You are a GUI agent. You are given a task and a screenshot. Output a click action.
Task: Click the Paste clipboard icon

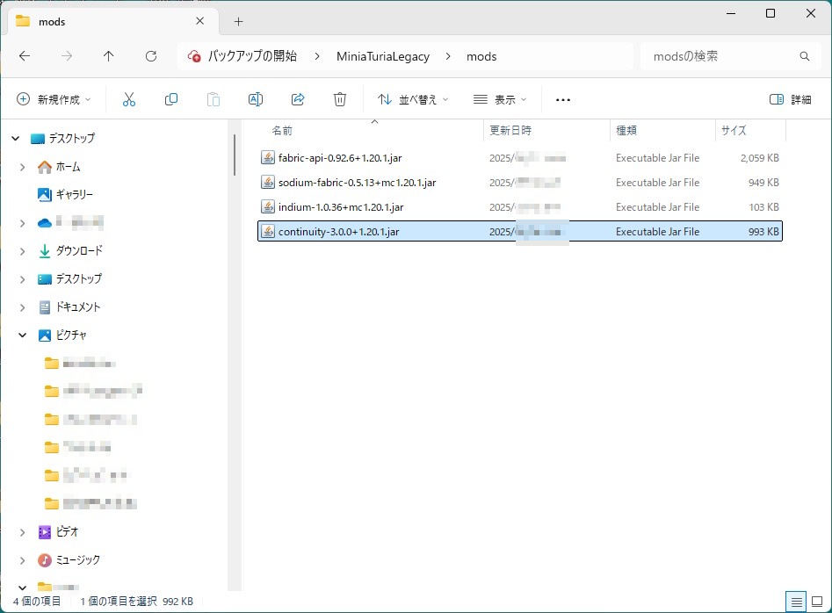click(x=213, y=99)
